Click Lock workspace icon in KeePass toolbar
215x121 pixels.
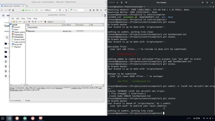point(45,22)
